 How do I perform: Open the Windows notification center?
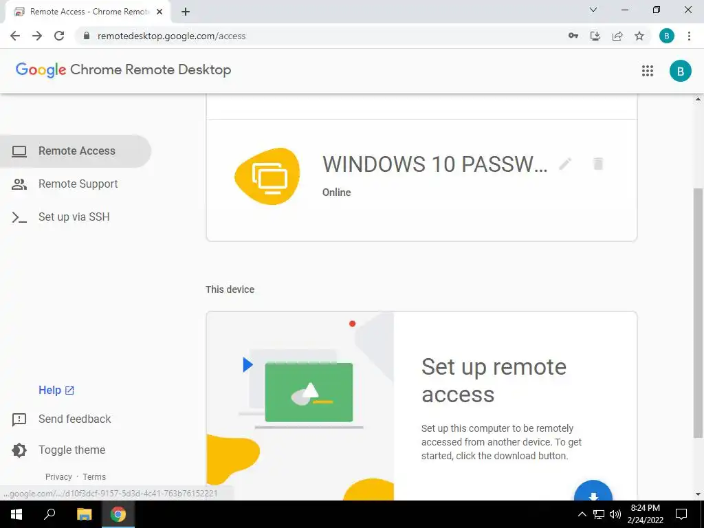coord(681,514)
